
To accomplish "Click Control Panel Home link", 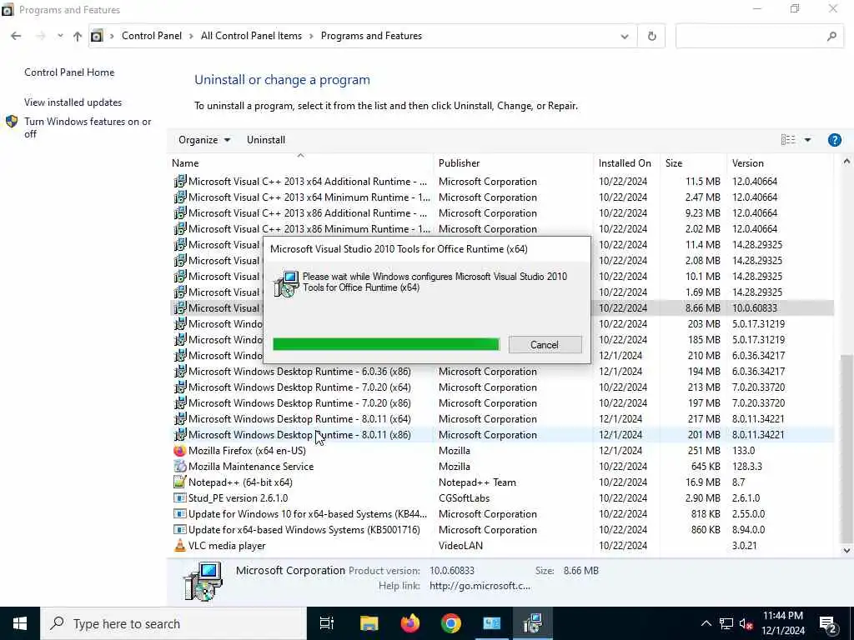I will (69, 72).
